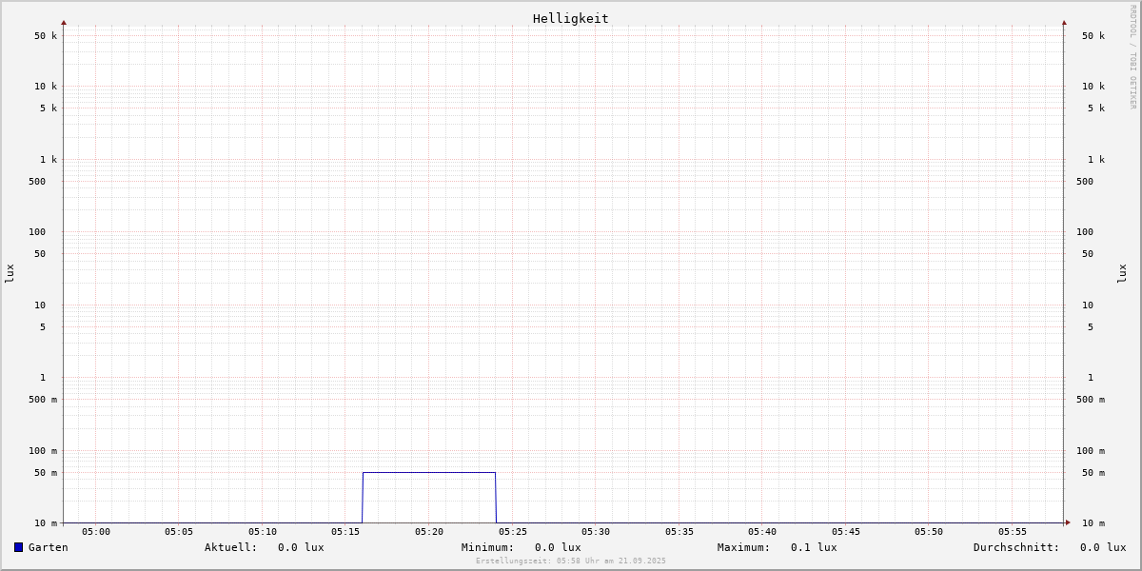The image size is (1142, 571).
Task: Click the 10 k label on the left axis
Action: [46, 87]
